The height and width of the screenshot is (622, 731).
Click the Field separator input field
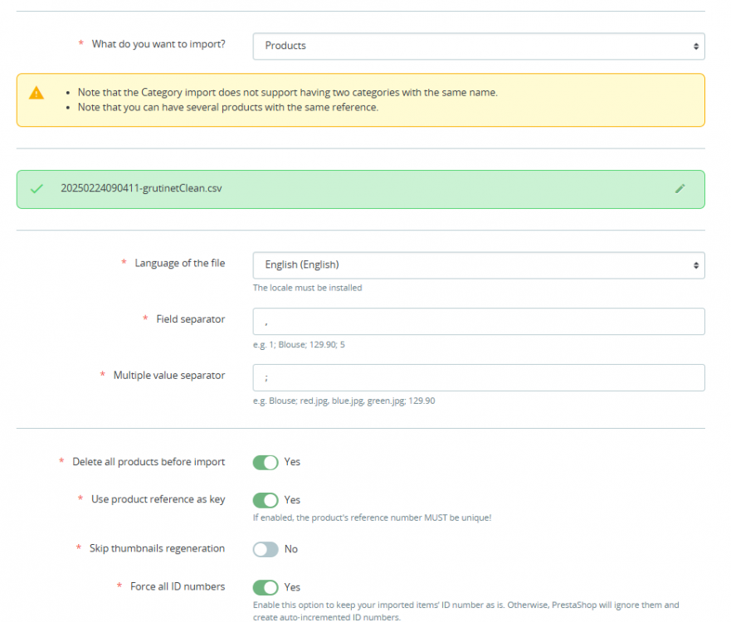click(478, 322)
